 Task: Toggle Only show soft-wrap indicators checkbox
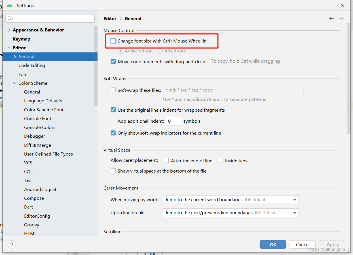pos(113,133)
